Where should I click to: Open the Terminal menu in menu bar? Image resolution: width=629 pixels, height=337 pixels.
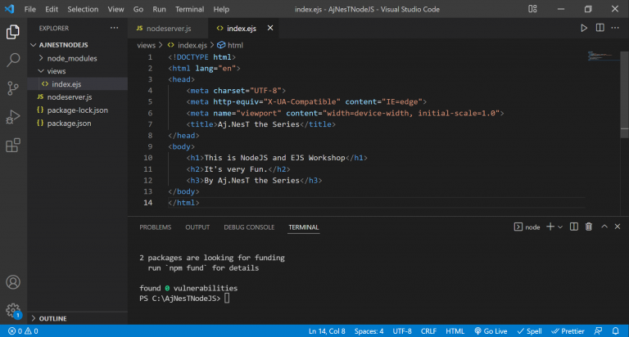tap(189, 8)
